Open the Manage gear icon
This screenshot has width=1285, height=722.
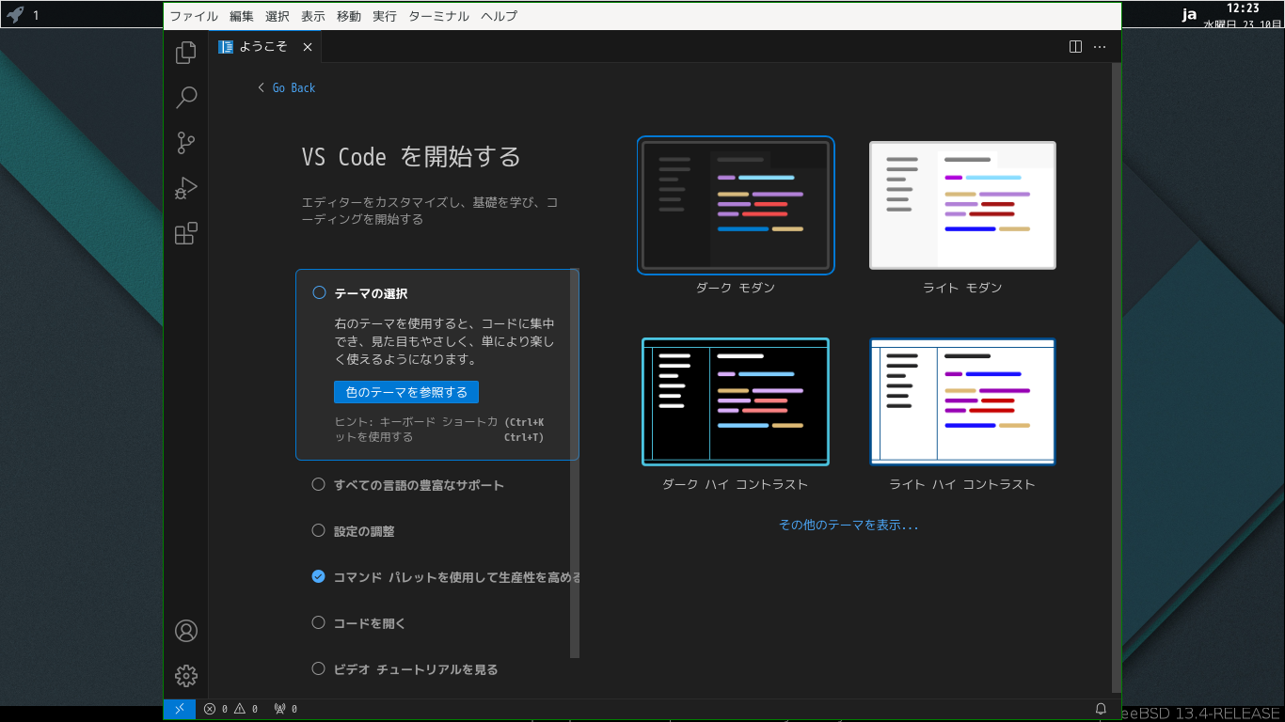click(186, 675)
